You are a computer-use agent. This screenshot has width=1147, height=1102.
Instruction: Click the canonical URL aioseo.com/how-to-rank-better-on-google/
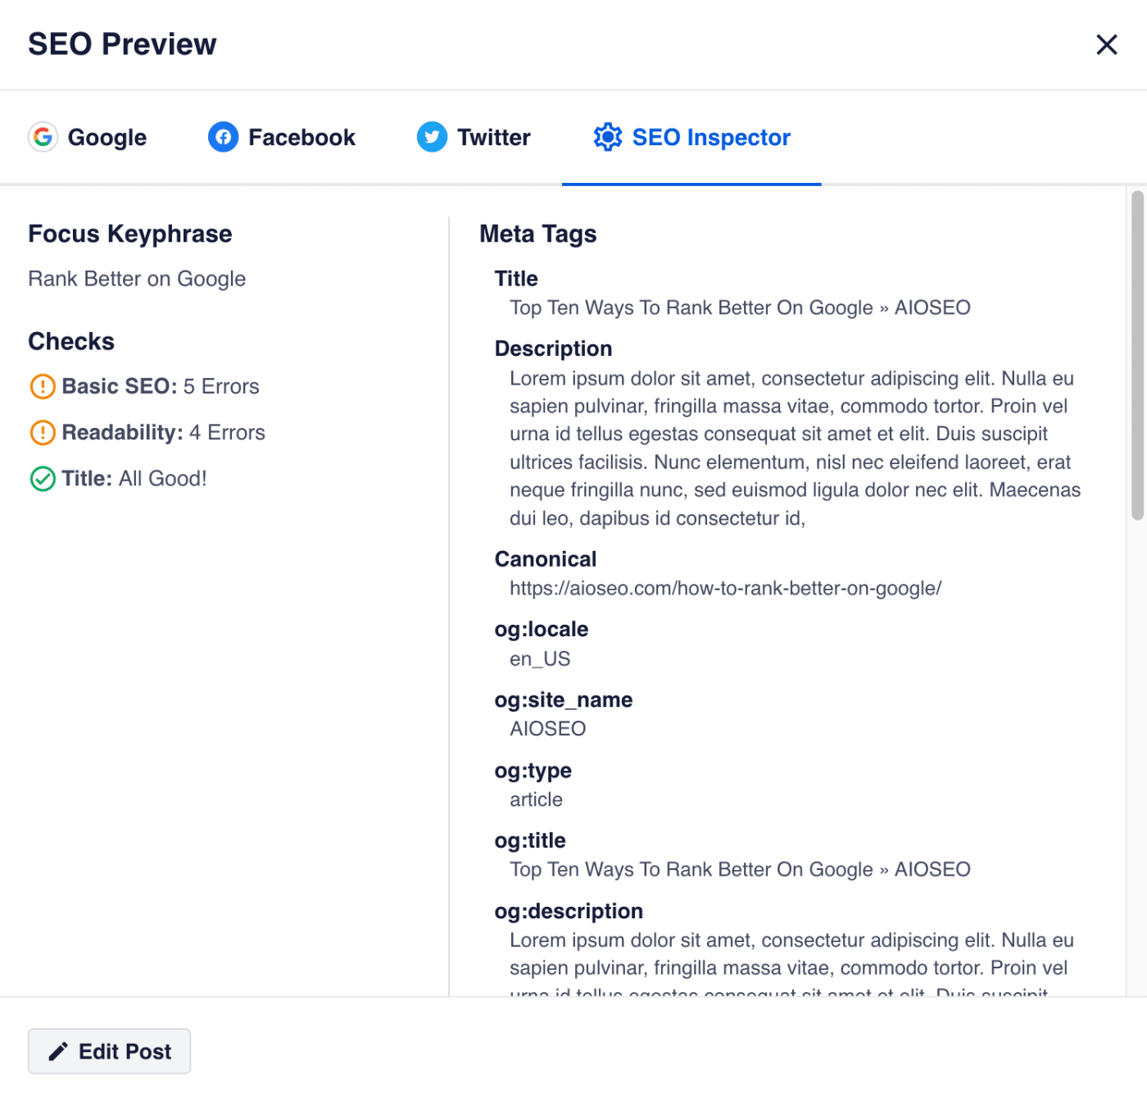click(726, 588)
